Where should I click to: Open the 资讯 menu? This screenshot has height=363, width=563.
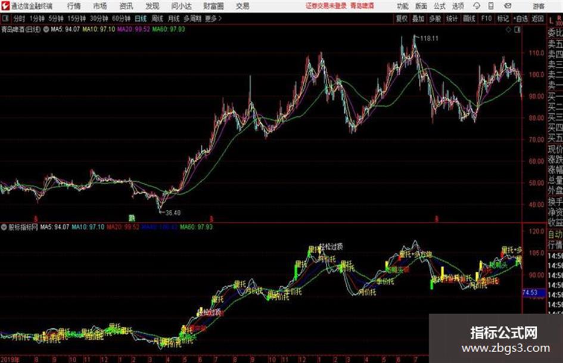pos(126,6)
